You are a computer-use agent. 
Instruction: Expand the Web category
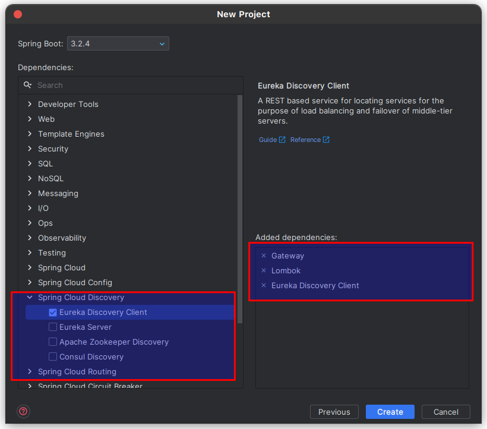(30, 119)
